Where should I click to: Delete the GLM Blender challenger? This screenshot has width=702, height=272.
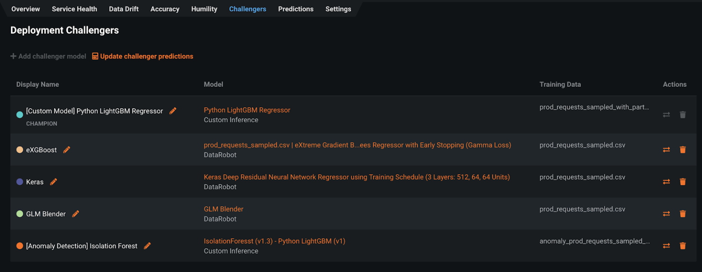[x=683, y=213]
